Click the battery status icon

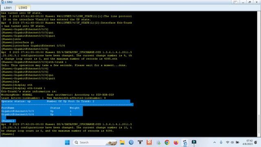click(x=237, y=143)
